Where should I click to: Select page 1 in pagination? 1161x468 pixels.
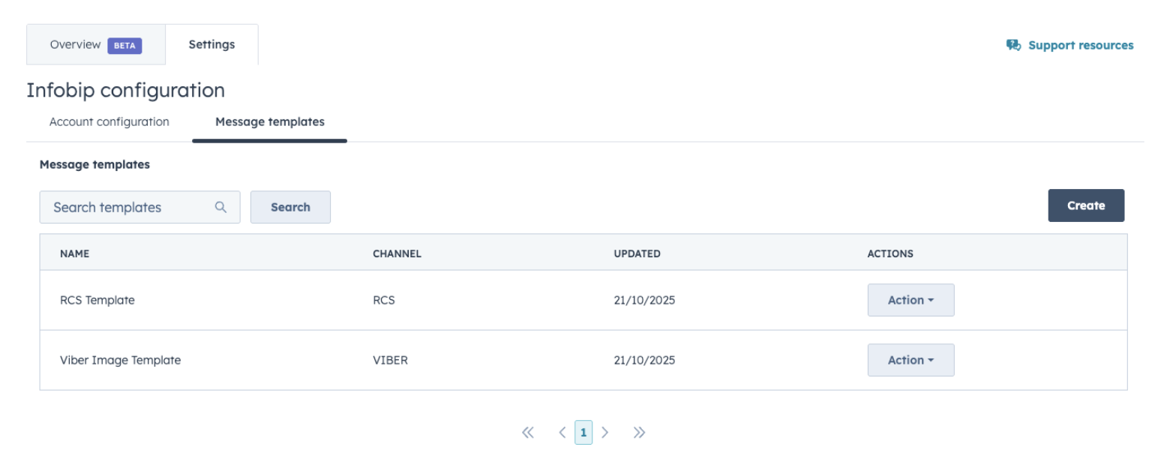tap(583, 432)
